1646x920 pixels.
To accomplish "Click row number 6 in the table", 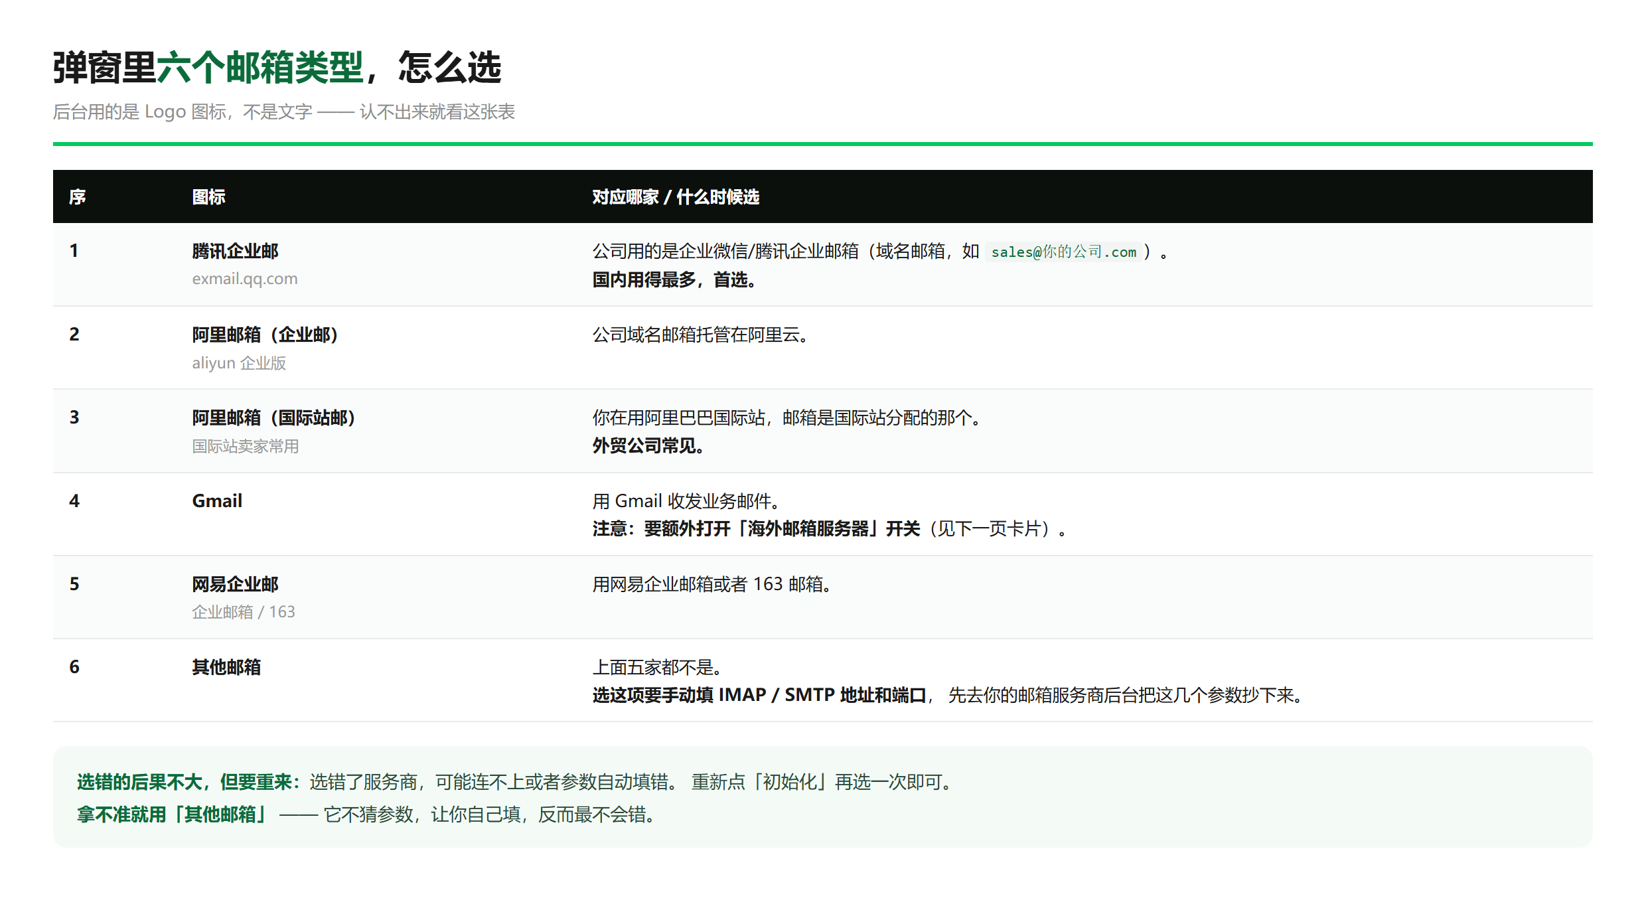I will [74, 667].
